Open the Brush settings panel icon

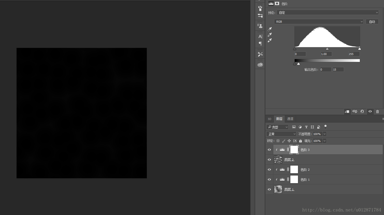click(x=260, y=16)
